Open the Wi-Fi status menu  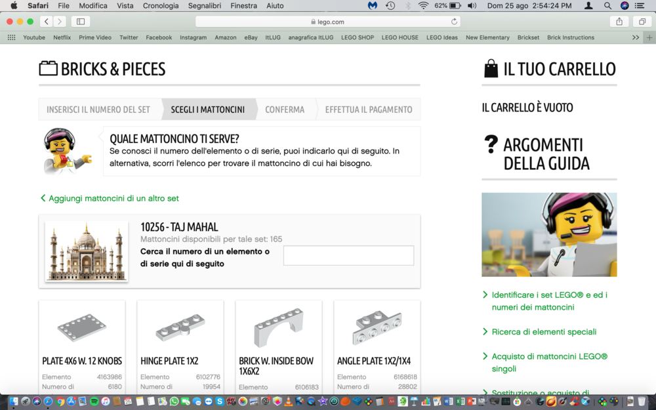(x=423, y=5)
